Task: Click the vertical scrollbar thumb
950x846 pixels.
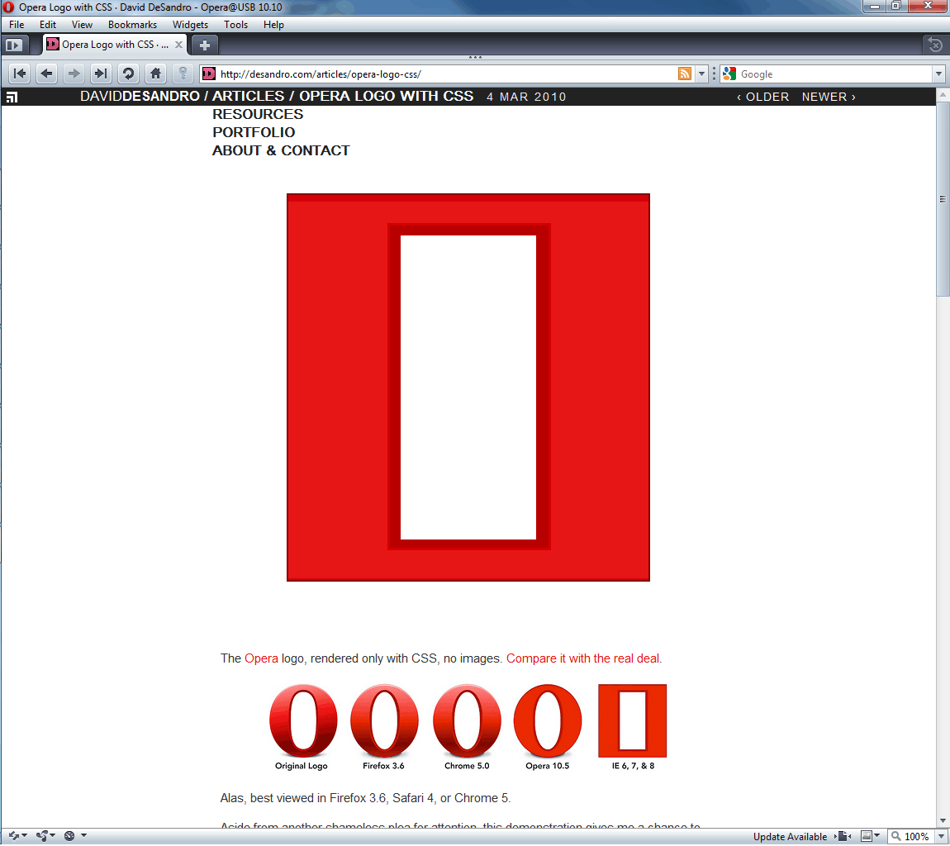Action: (942, 199)
